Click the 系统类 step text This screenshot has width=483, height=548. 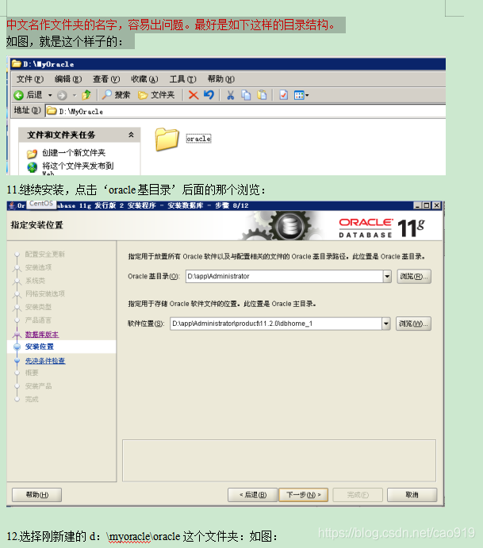point(35,281)
